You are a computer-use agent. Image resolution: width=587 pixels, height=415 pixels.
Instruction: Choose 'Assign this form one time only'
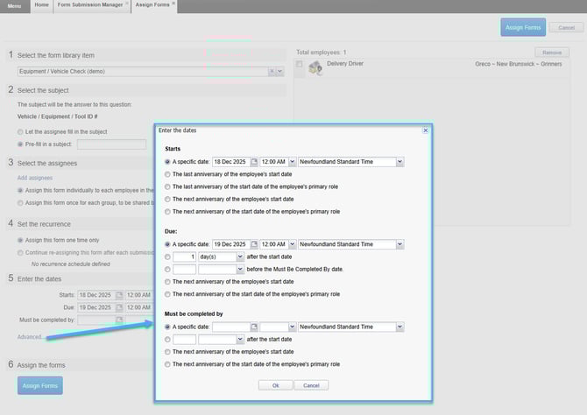[20, 240]
